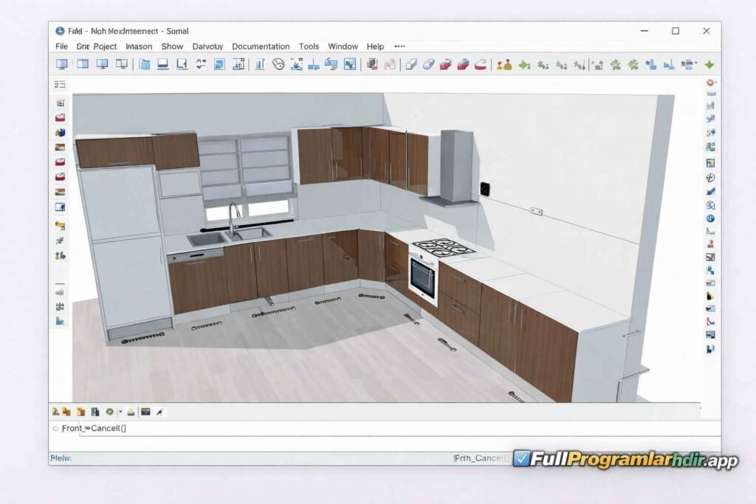Open the Tools menu

309,46
